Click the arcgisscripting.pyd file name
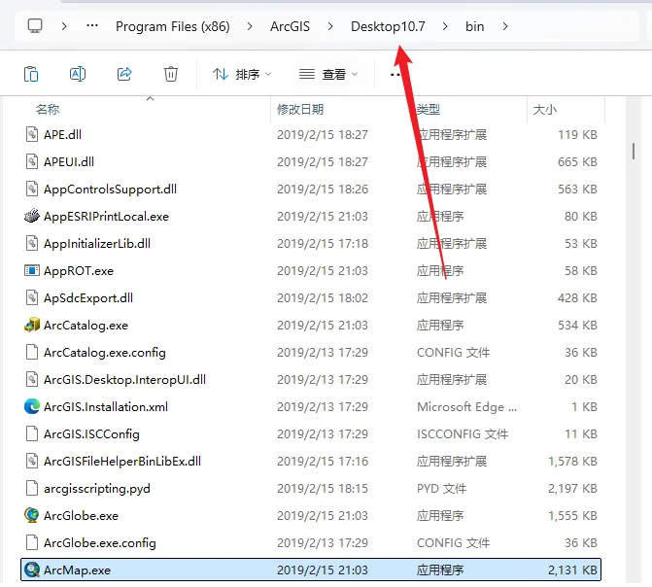This screenshot has height=587, width=652. [x=97, y=489]
